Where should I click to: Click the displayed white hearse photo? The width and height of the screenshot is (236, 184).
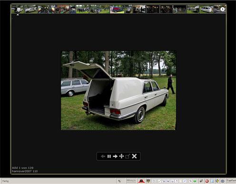tap(118, 90)
